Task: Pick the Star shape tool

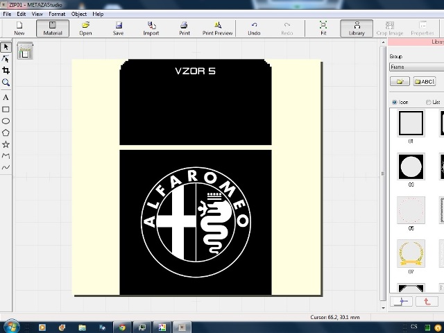Action: pyautogui.click(x=6, y=144)
